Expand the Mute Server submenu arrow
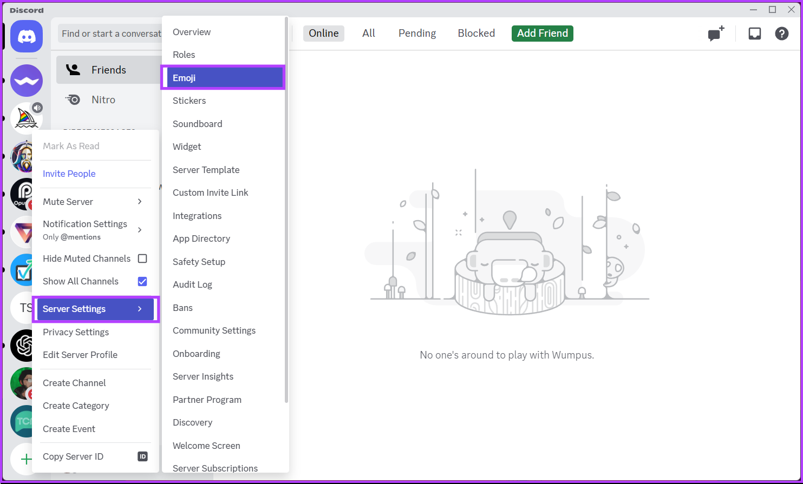This screenshot has height=484, width=803. [140, 202]
